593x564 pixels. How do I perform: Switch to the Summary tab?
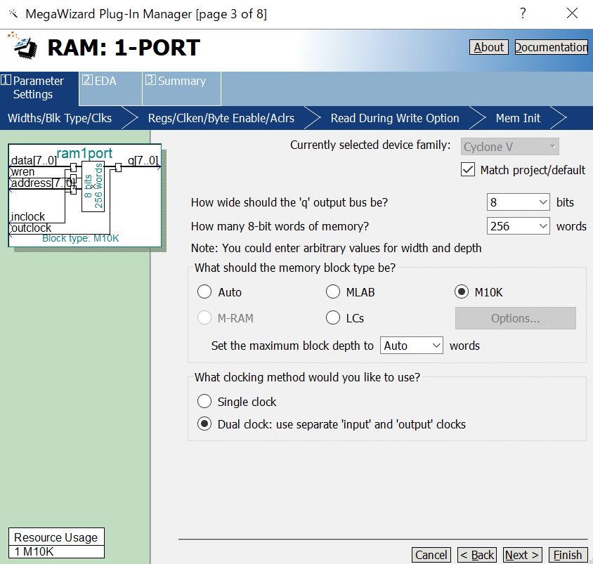(x=181, y=88)
